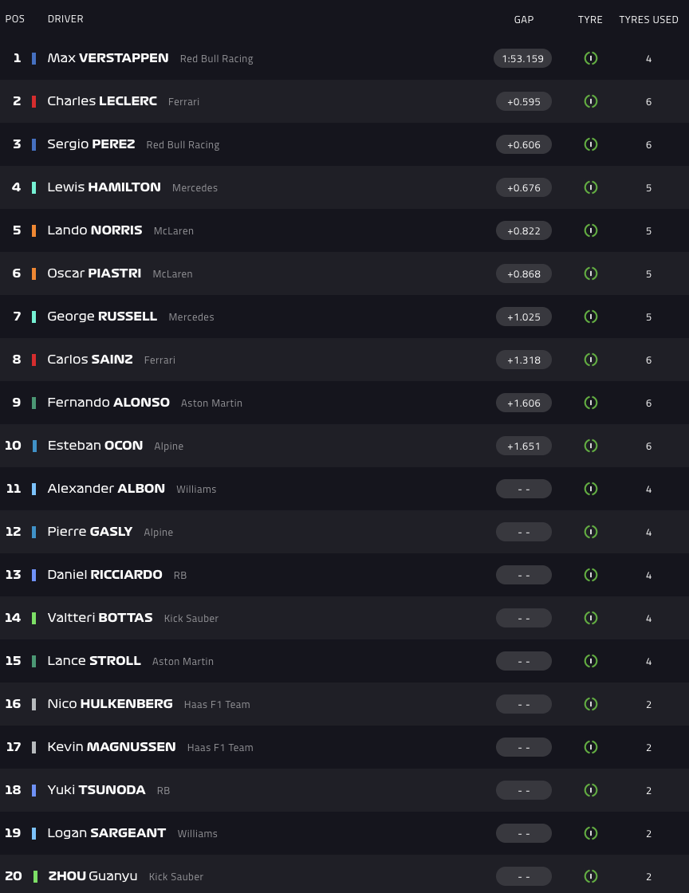
Task: Open Lando NORRIS driver entry
Action: [x=94, y=230]
